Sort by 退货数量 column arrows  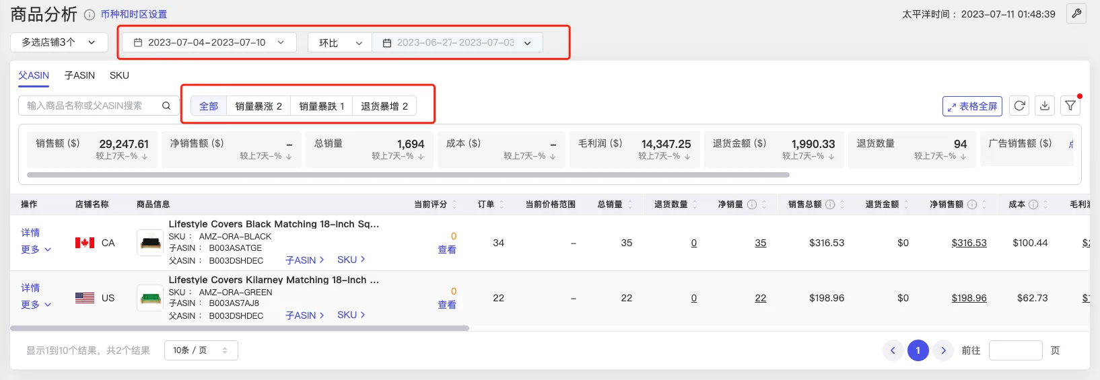(695, 204)
